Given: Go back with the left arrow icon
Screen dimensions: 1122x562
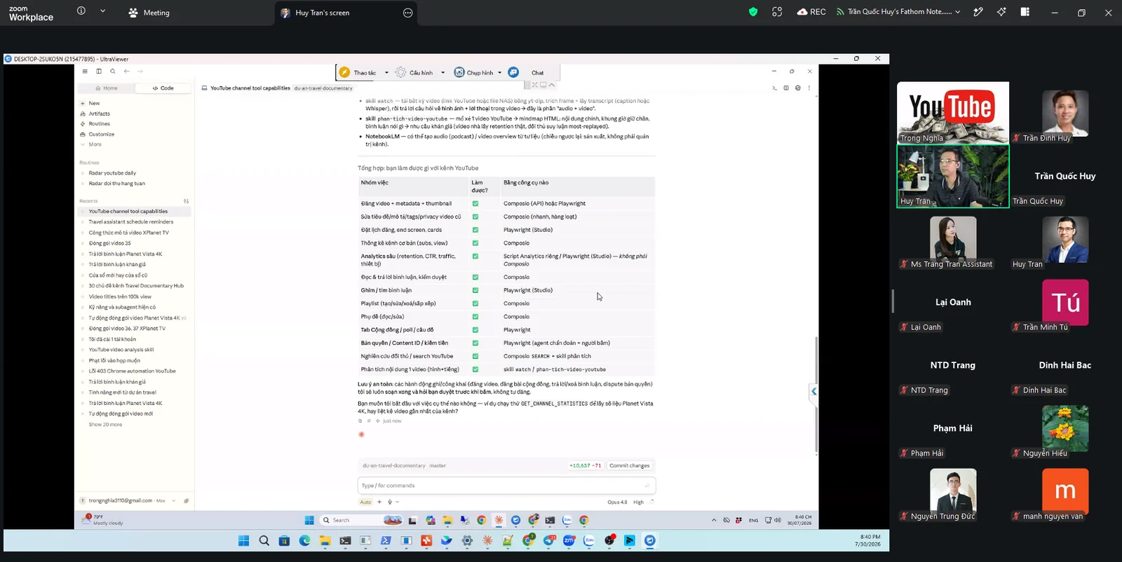Looking at the screenshot, I should (126, 71).
